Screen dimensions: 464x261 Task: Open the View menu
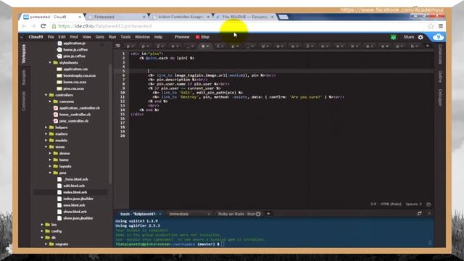point(86,37)
